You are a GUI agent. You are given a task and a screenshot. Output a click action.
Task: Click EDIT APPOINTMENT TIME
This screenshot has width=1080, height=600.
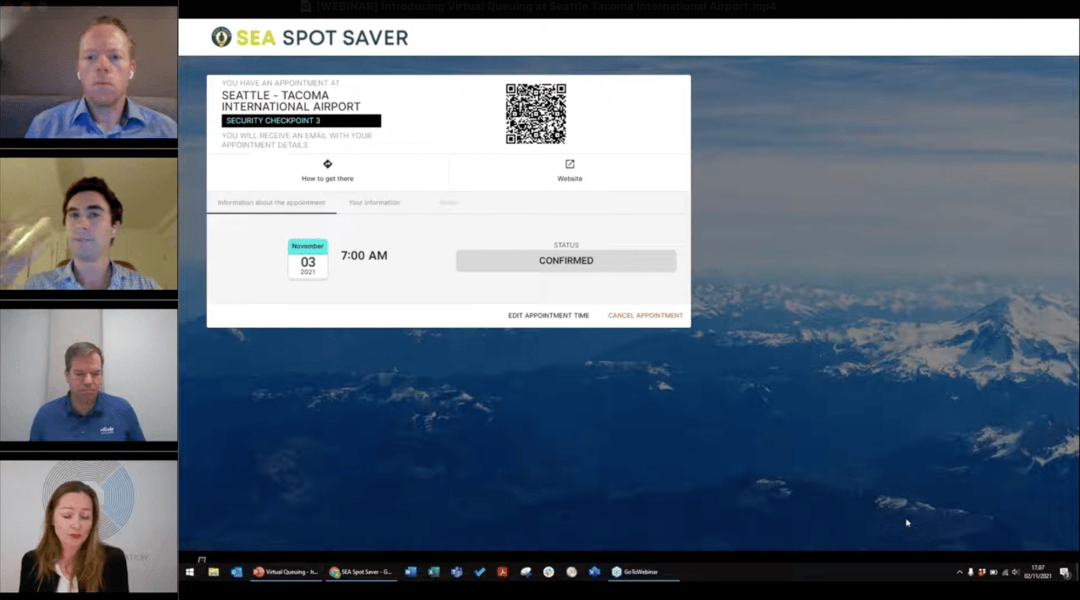[548, 315]
